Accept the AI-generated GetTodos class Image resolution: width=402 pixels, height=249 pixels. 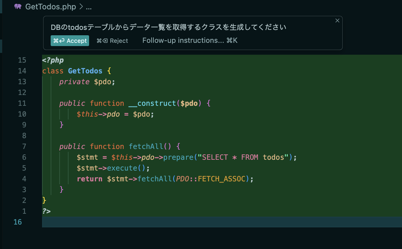pyautogui.click(x=70, y=41)
